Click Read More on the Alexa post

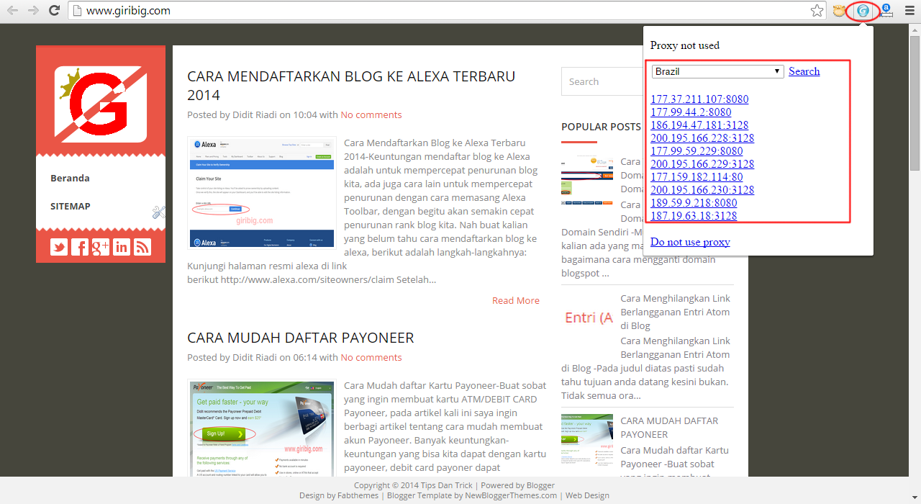(516, 300)
